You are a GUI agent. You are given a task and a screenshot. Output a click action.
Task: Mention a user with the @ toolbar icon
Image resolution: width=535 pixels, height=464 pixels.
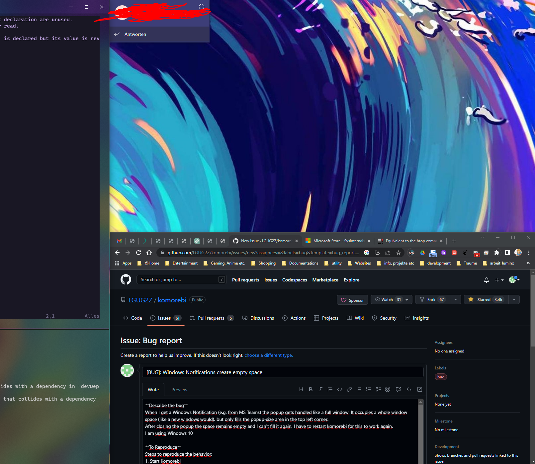(x=388, y=389)
